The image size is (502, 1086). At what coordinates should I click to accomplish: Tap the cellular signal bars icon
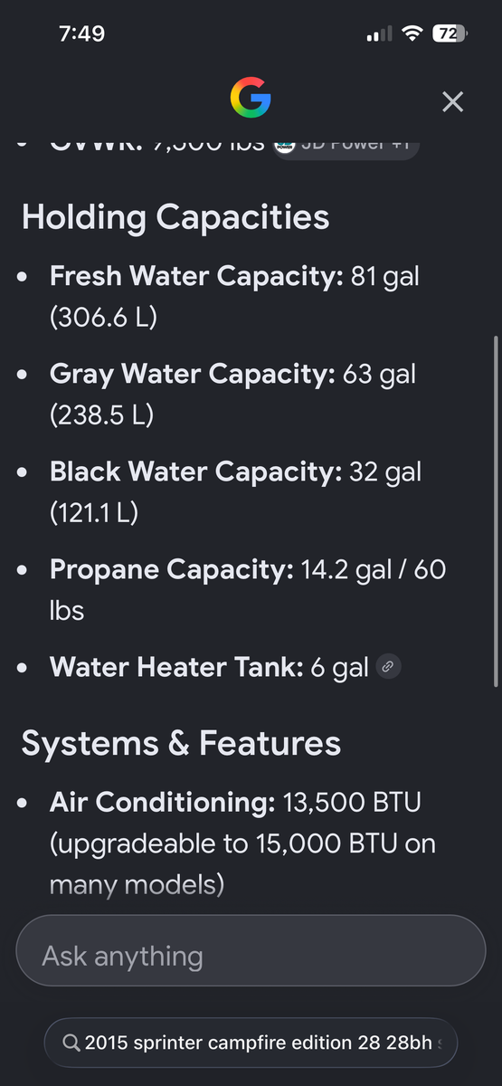point(379,34)
